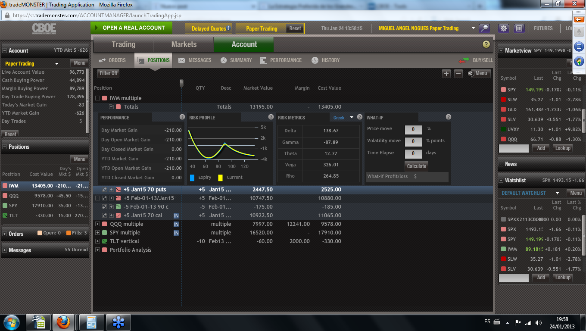Viewport: 586px width, 331px height.
Task: Open help via the yellow question mark
Action: (x=486, y=44)
